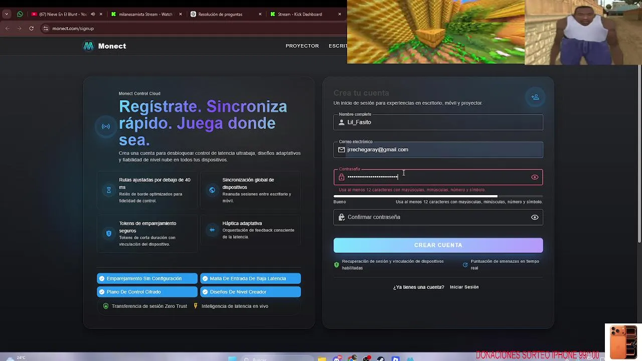Switch to Stream - Kick Dashboard tab
642x361 pixels.
pyautogui.click(x=305, y=14)
